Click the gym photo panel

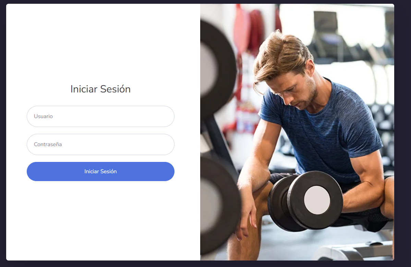[x=297, y=132]
